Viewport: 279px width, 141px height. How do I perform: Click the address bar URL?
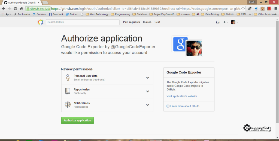145,8
